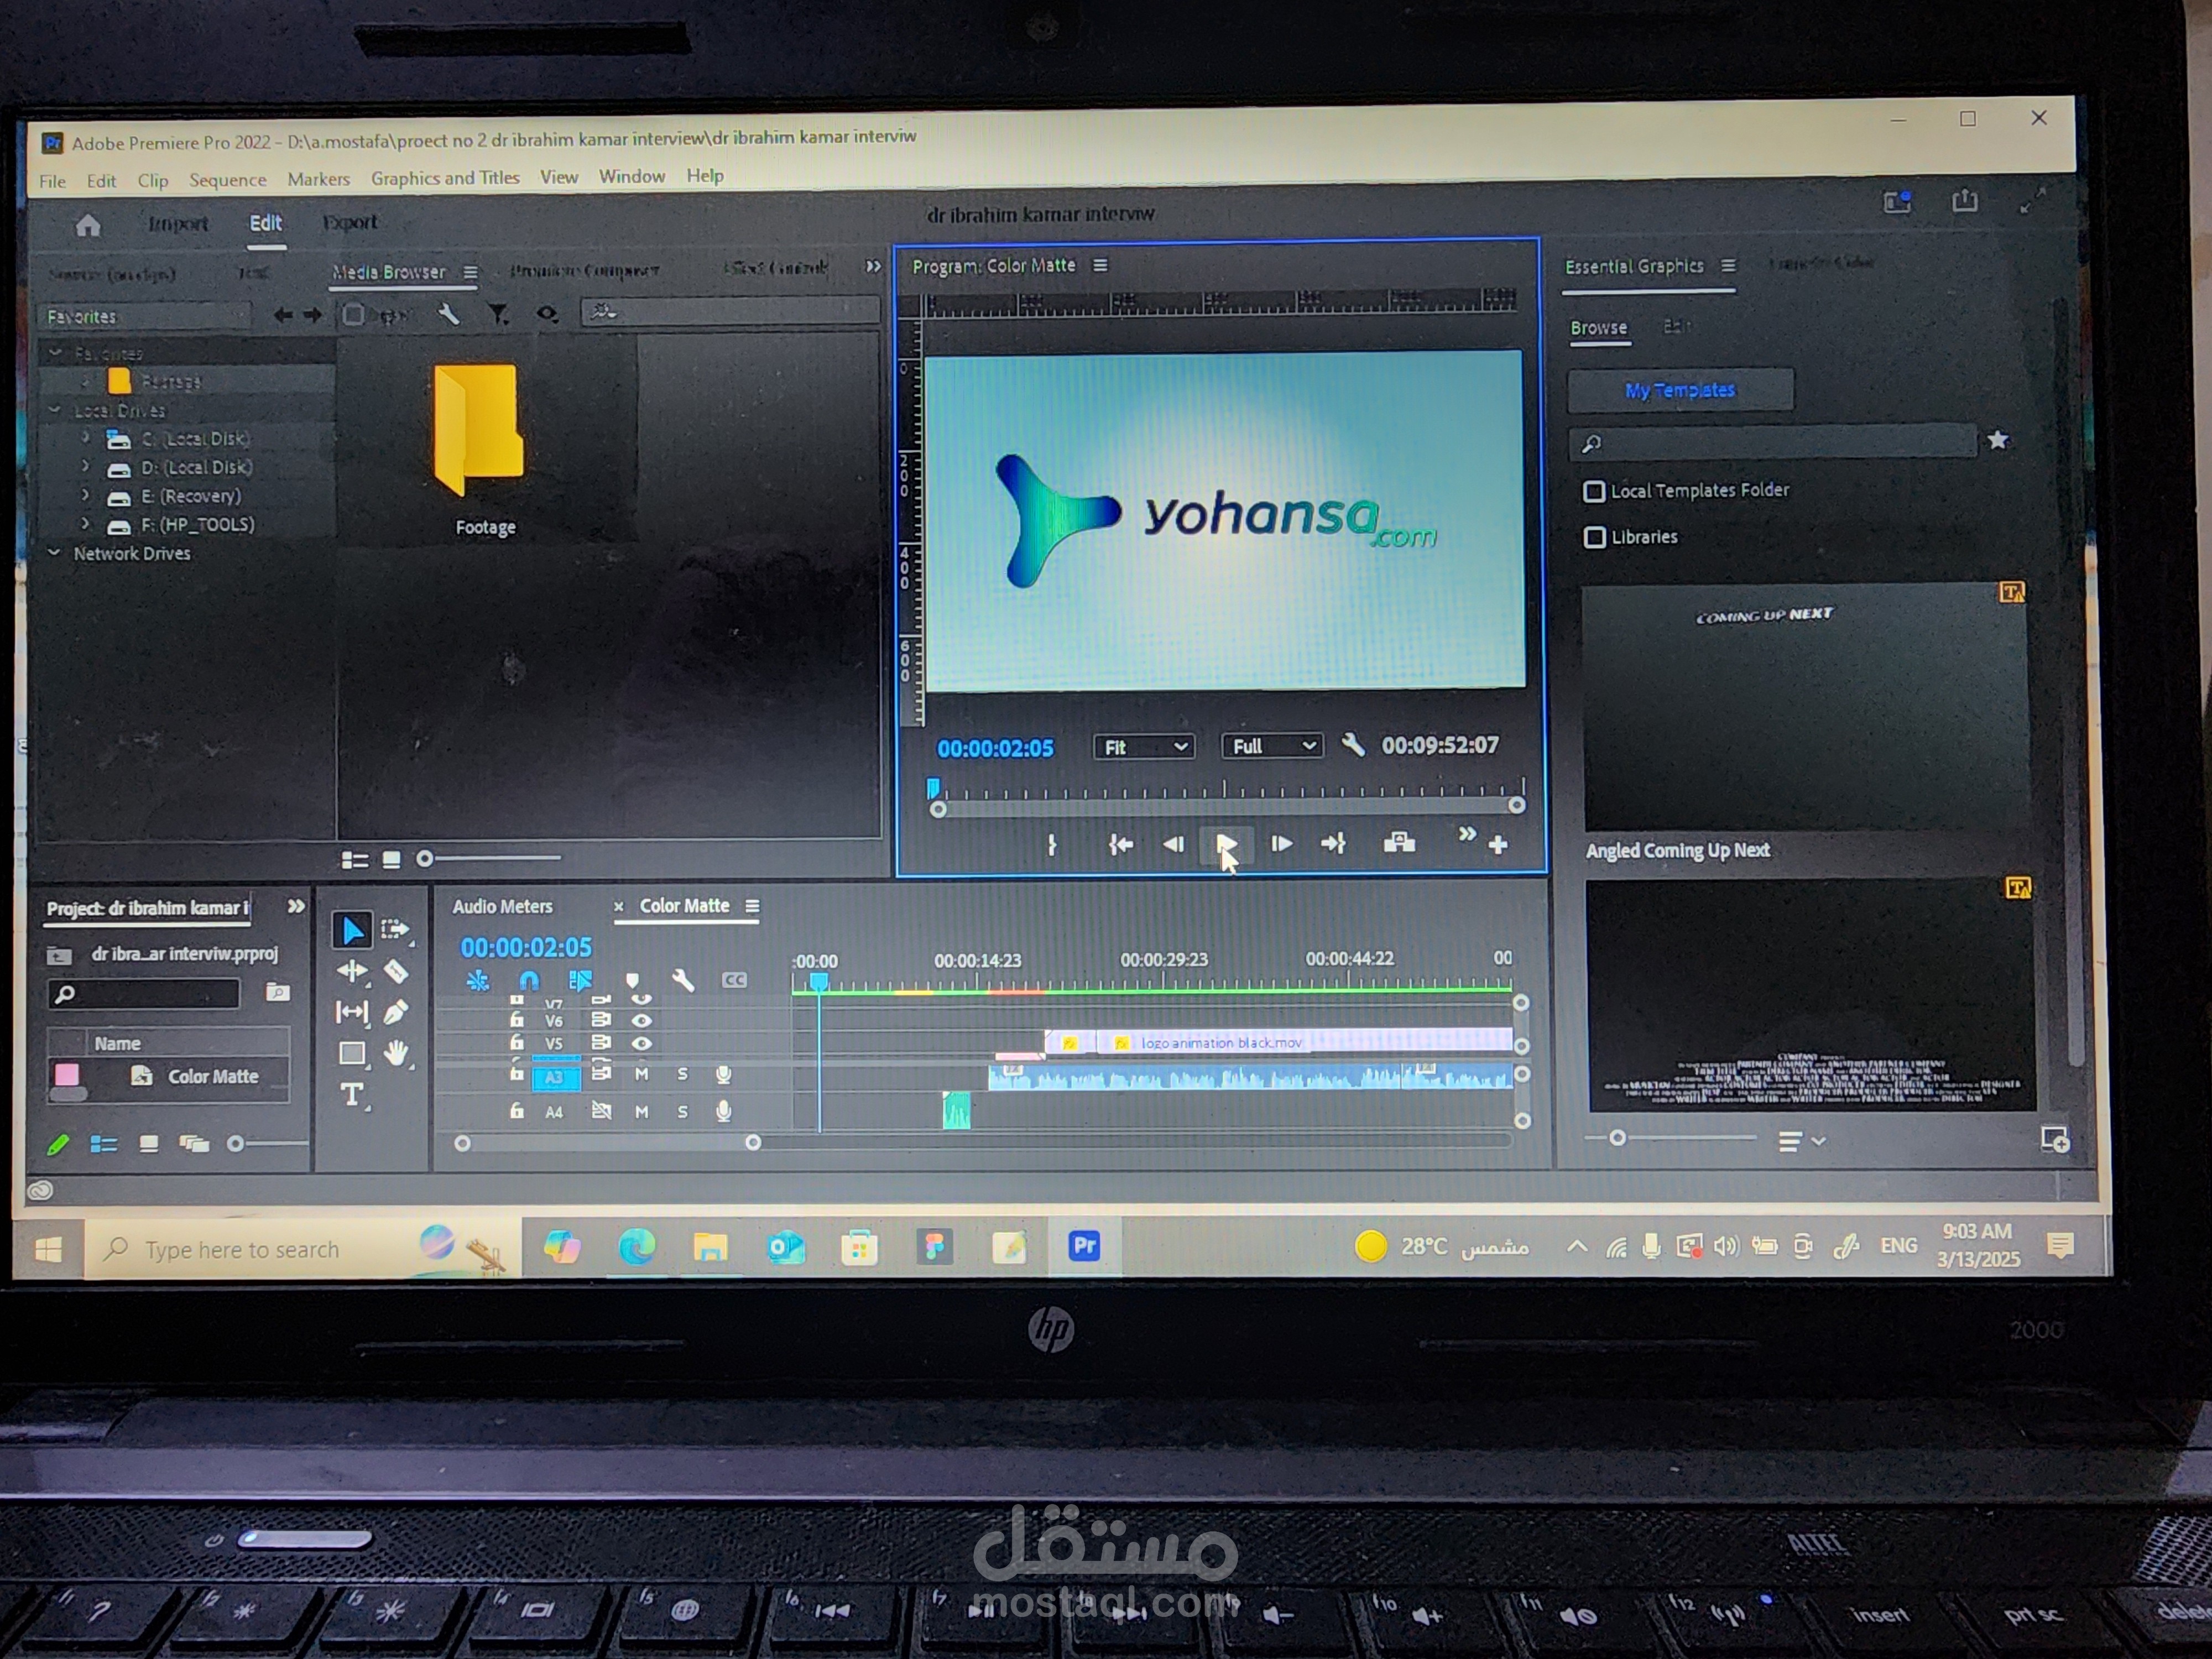Switch Project panel to Freeform View
The image size is (2212, 1659).
click(194, 1144)
